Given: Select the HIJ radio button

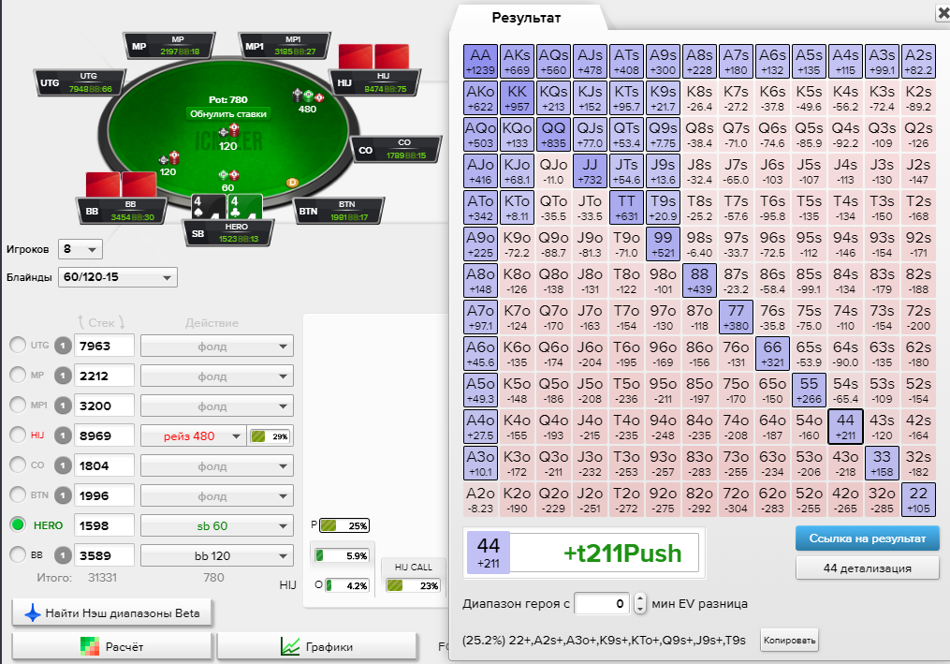Looking at the screenshot, I should click(18, 435).
